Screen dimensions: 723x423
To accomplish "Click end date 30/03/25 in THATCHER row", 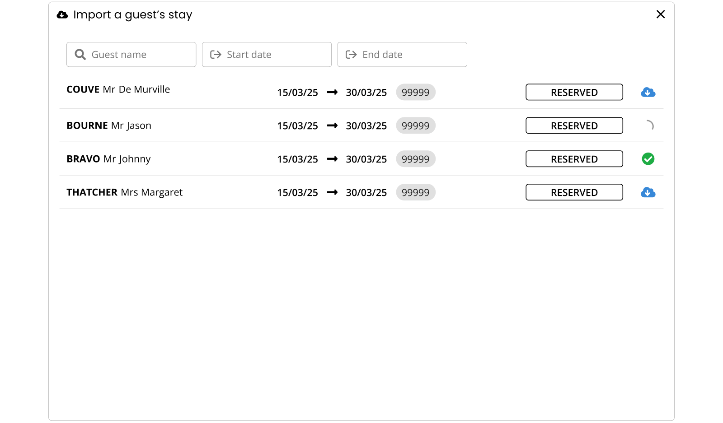I will click(x=366, y=193).
